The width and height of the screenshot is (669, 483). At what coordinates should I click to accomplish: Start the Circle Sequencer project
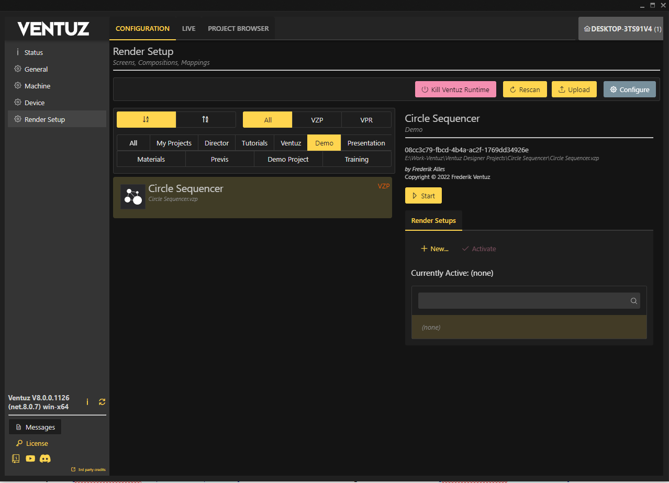point(423,196)
